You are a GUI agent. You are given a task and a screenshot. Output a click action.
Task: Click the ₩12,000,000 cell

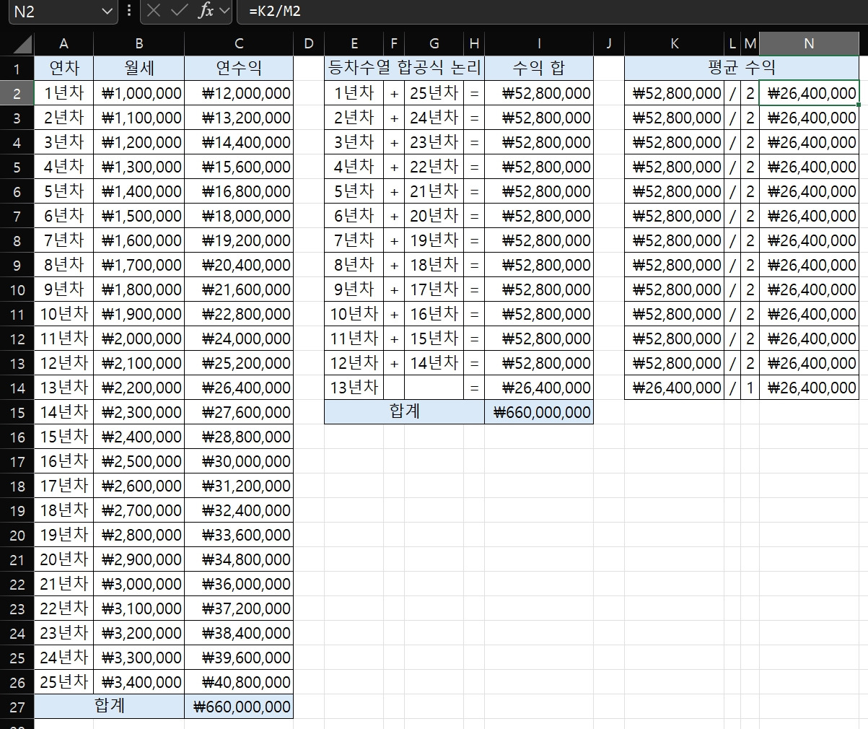pos(239,93)
